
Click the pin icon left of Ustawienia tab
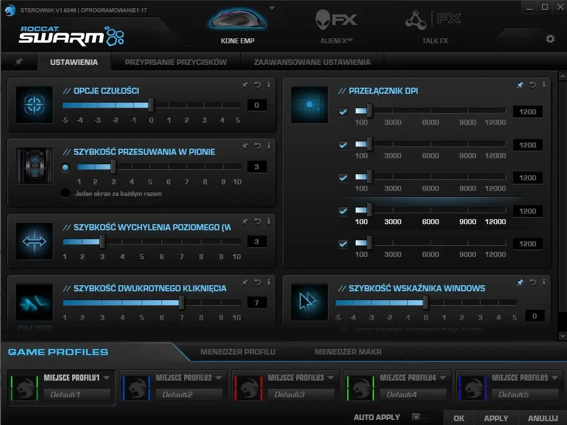(18, 62)
